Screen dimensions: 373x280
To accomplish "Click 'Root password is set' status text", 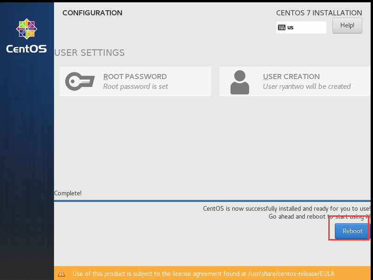I will click(x=136, y=87).
